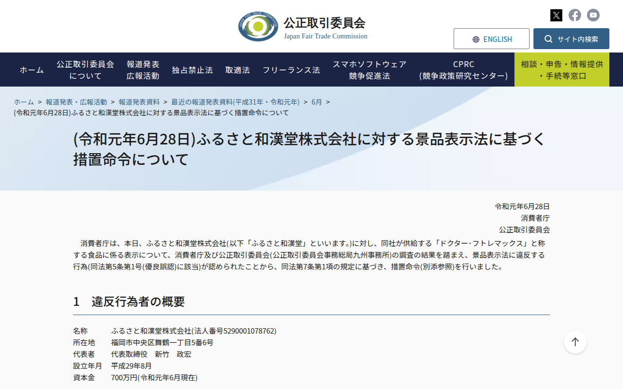The image size is (623, 389).
Task: Click the 資本金 row label
Action: [x=84, y=378]
